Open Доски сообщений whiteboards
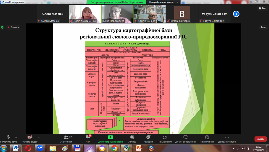This screenshot has height=152, width=269. 185,137
